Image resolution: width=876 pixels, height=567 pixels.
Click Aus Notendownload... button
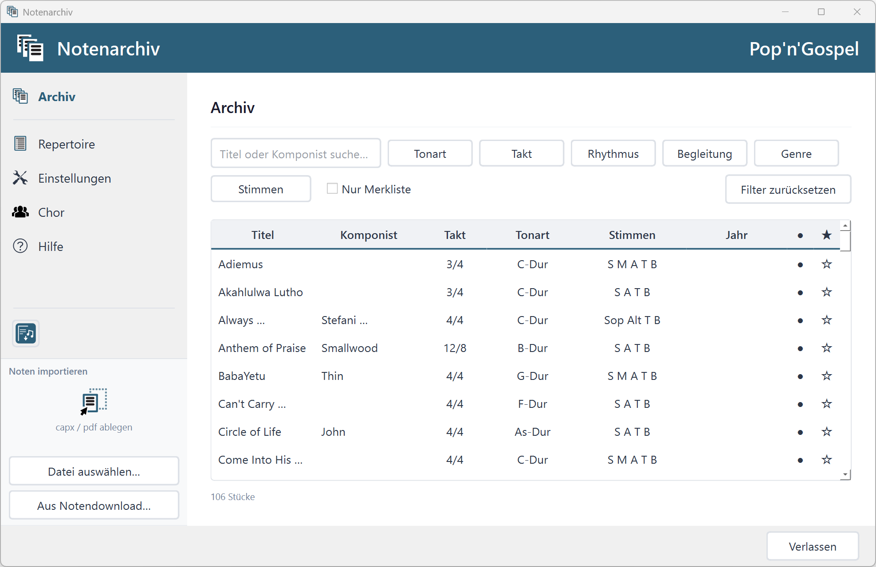[94, 505]
